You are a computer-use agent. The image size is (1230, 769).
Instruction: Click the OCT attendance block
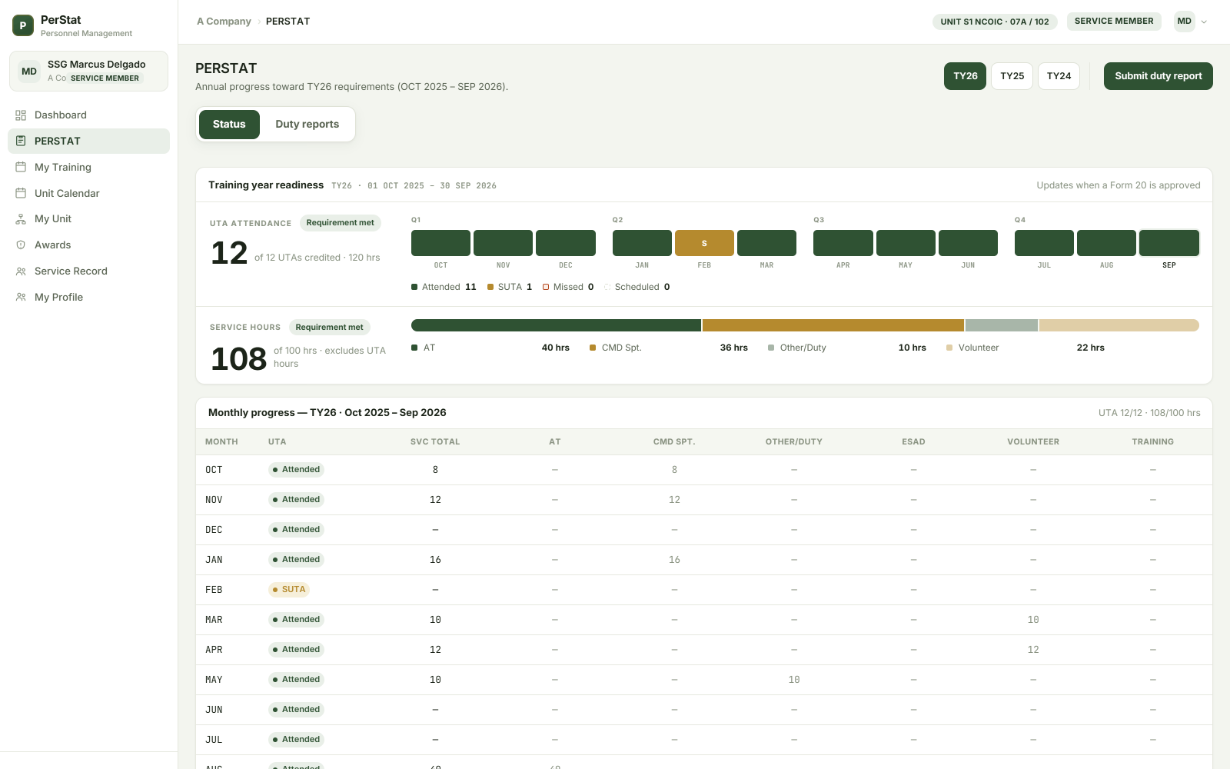tap(440, 243)
